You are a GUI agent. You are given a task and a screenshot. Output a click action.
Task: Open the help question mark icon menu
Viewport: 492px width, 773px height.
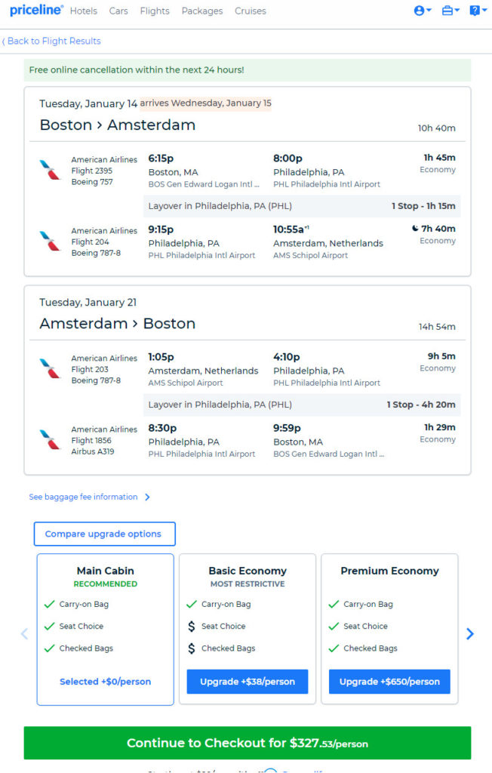point(478,11)
